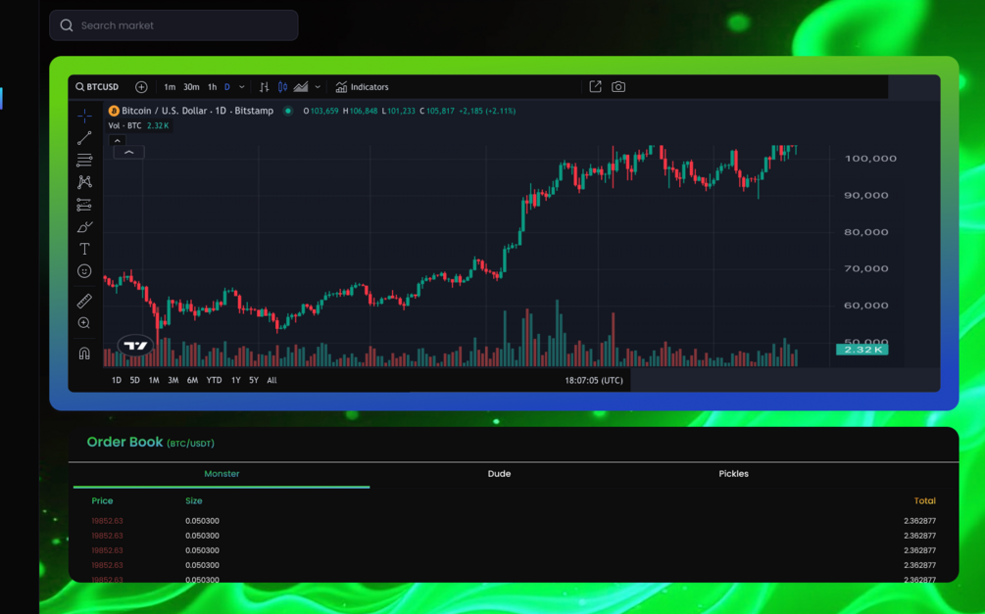The height and width of the screenshot is (614, 985).
Task: Click the fullscreen popout icon
Action: coord(596,86)
